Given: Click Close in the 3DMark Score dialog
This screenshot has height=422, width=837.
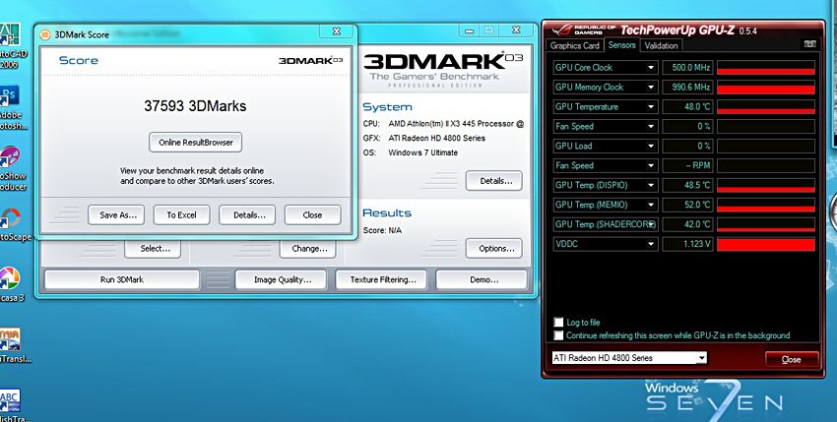Looking at the screenshot, I should [x=313, y=215].
